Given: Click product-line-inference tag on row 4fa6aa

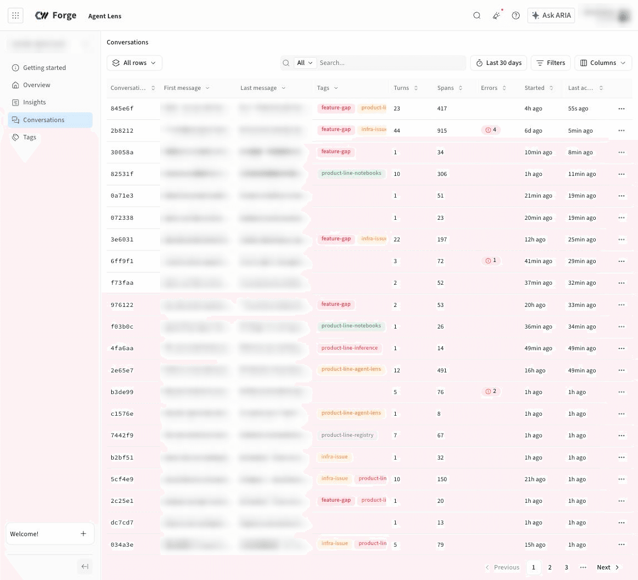Looking at the screenshot, I should point(350,348).
